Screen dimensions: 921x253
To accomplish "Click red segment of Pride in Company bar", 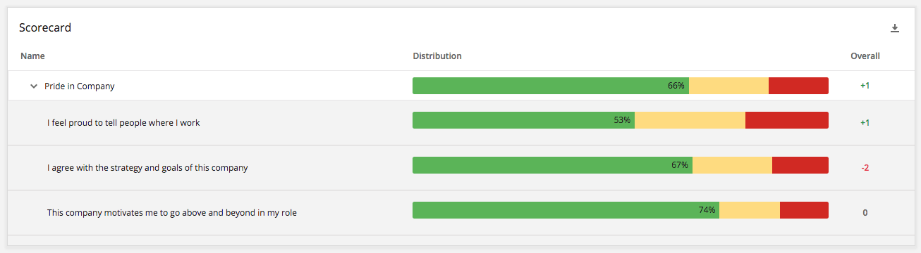I will [x=798, y=86].
